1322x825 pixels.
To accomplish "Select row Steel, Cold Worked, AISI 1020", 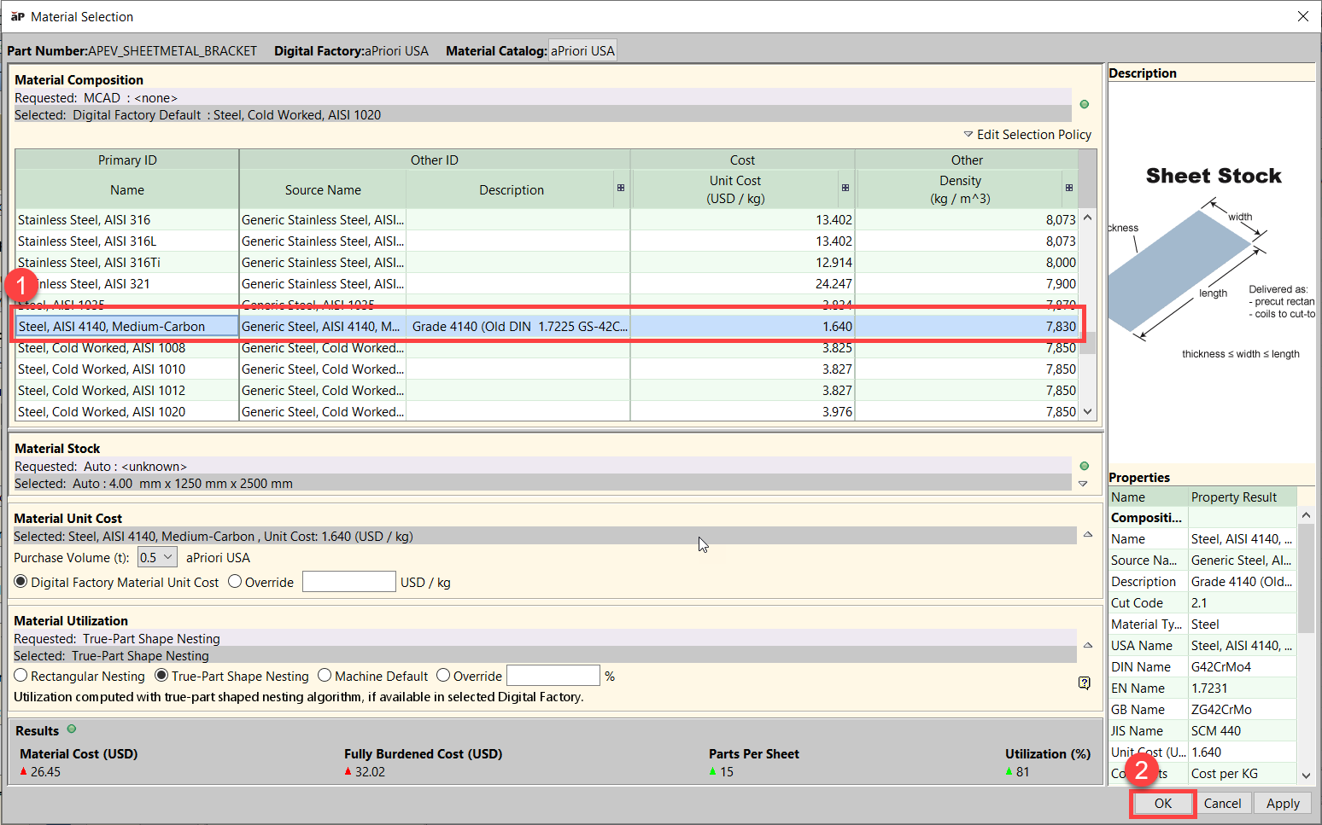I will [547, 411].
